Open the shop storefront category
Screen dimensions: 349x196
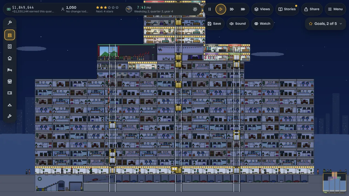[x=10, y=81]
